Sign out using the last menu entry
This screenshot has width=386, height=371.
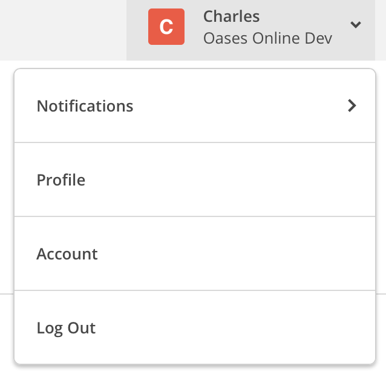[x=194, y=328]
